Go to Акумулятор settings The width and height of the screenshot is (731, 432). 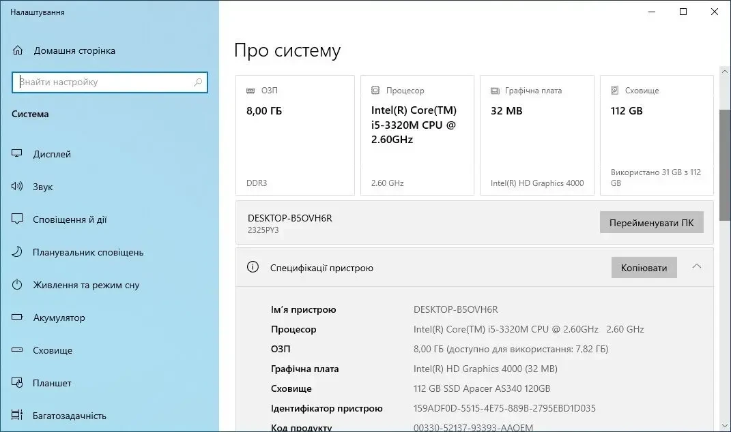coord(59,318)
